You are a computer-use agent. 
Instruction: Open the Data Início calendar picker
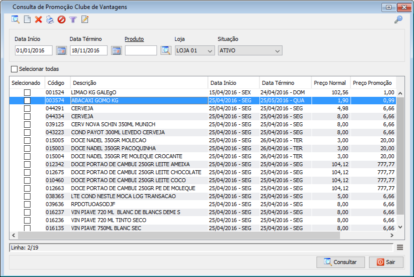[x=61, y=50]
